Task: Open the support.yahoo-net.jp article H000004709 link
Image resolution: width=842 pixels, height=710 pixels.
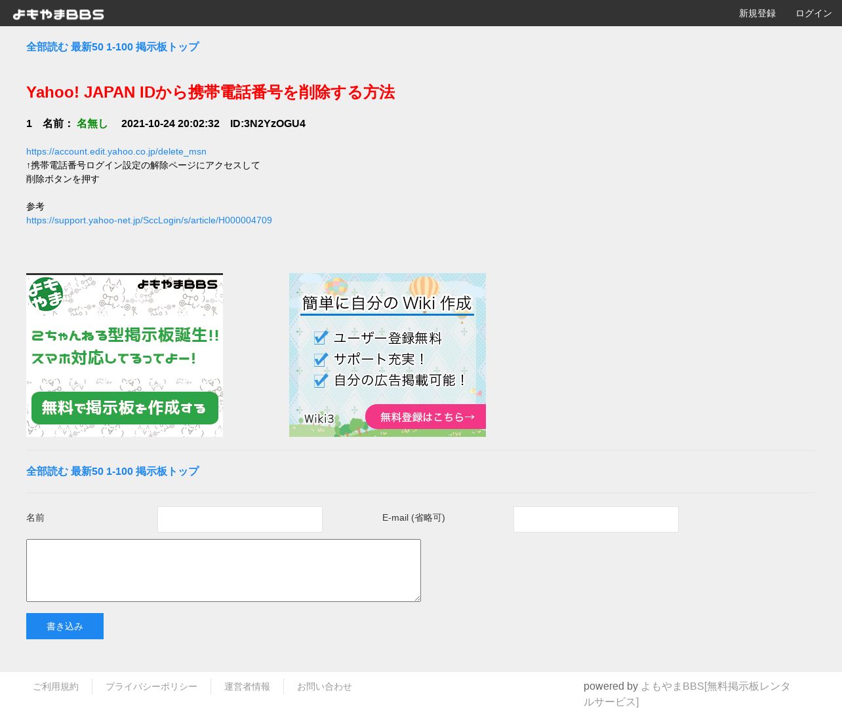Action: 149,220
